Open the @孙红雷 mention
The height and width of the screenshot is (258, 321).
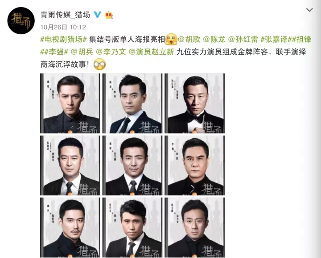[243, 39]
